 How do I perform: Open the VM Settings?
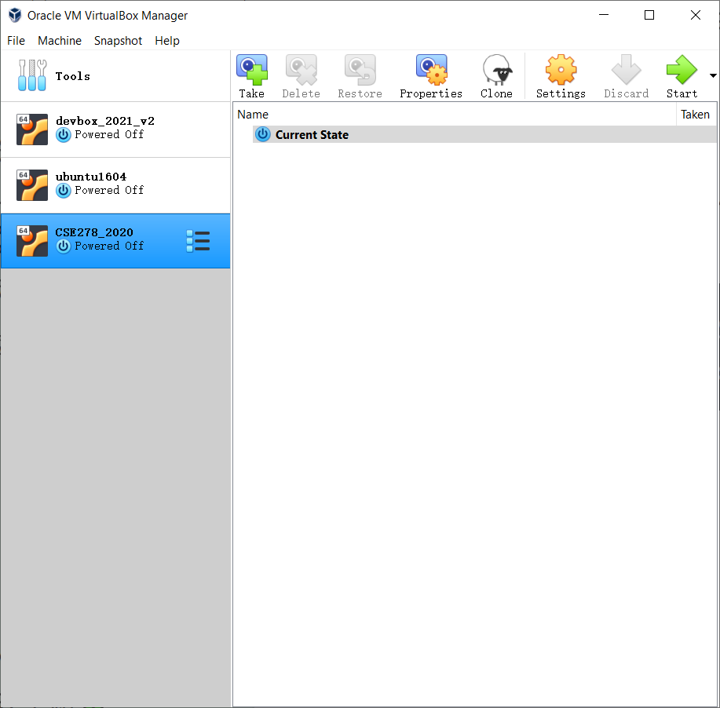561,76
